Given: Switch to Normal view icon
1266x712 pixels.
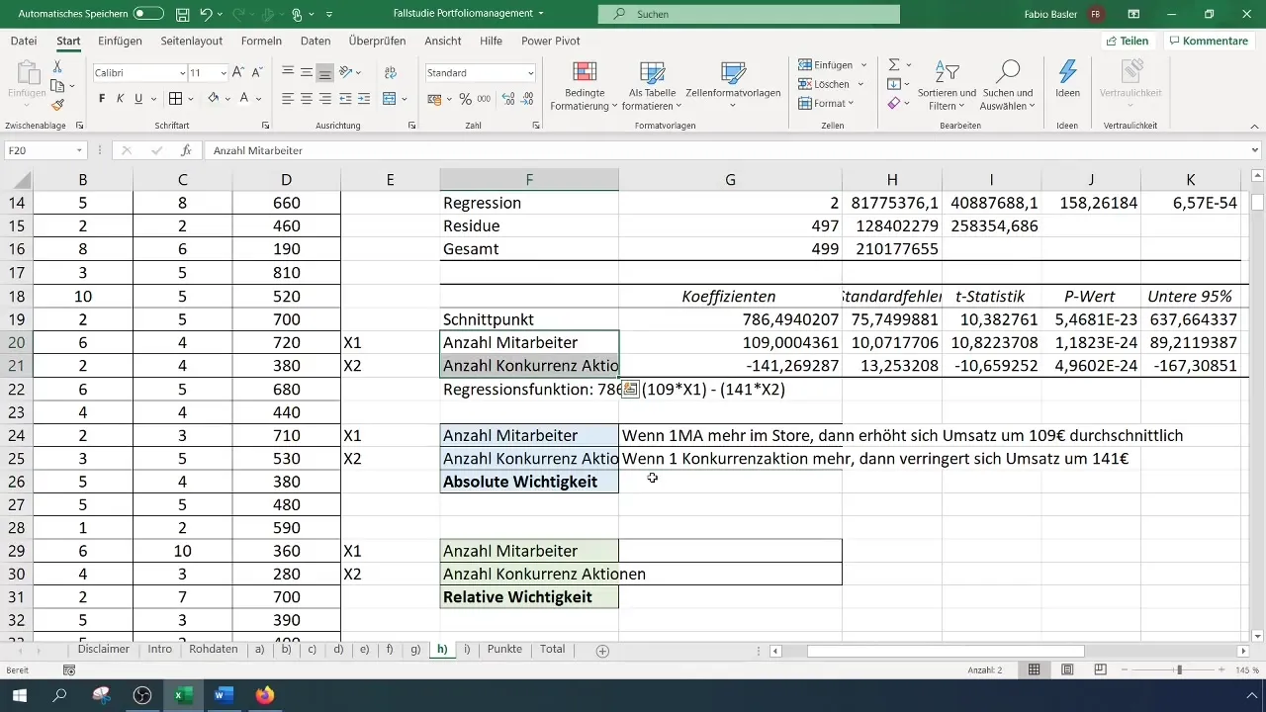Looking at the screenshot, I should tap(1034, 669).
